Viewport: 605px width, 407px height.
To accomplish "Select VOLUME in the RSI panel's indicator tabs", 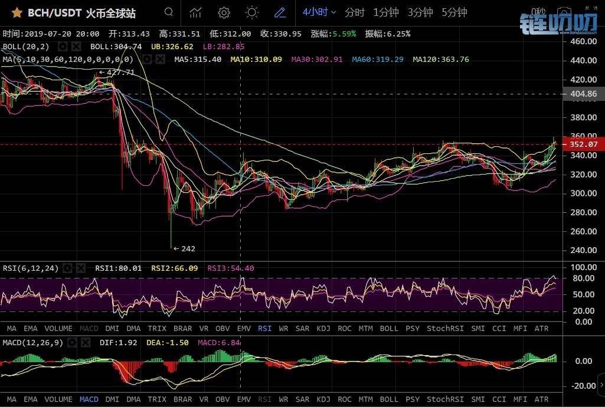I will coord(58,329).
